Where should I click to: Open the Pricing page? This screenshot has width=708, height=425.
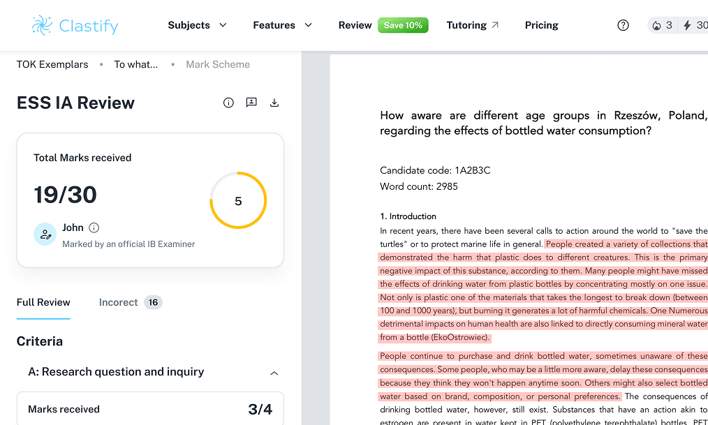541,25
